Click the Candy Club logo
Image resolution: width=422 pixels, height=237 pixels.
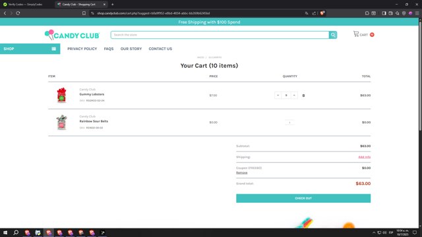[x=72, y=35]
